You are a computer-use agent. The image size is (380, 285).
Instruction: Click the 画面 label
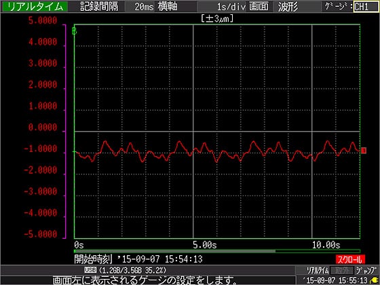(259, 7)
